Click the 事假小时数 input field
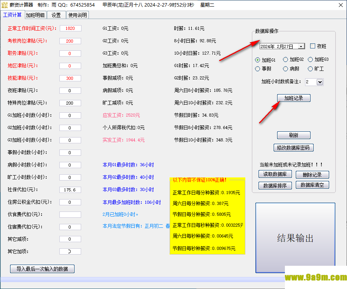The image size is (347, 289). pyautogui.click(x=70, y=153)
